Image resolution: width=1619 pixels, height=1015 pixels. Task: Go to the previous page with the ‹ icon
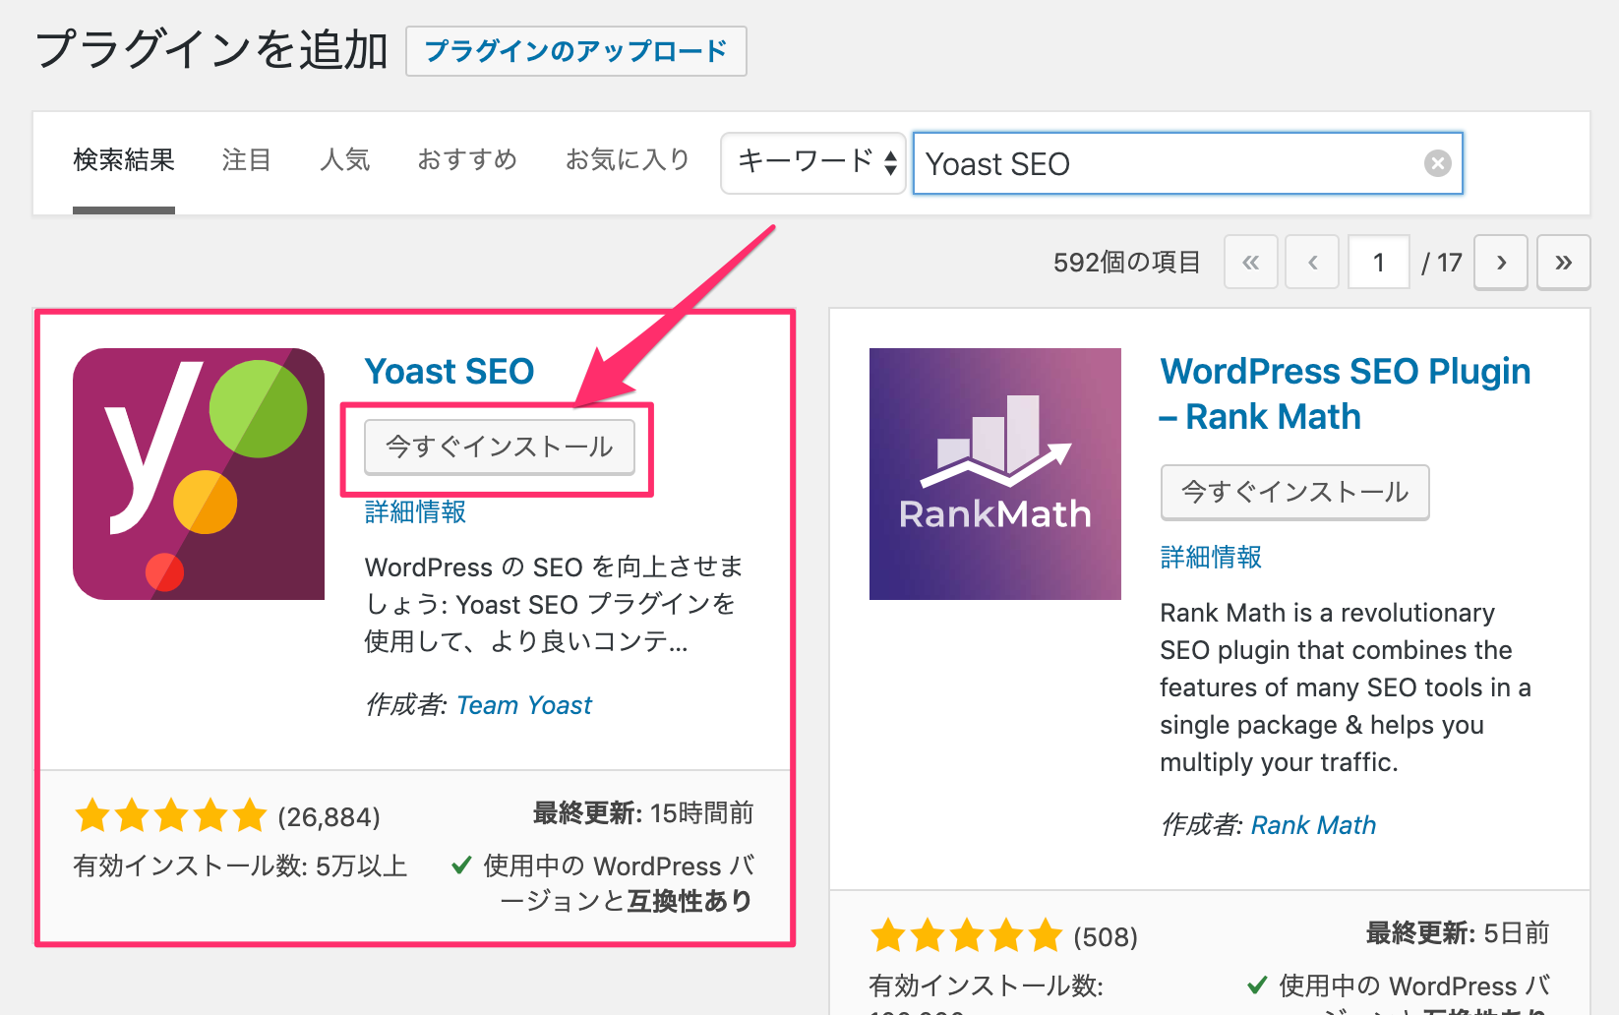click(x=1311, y=262)
